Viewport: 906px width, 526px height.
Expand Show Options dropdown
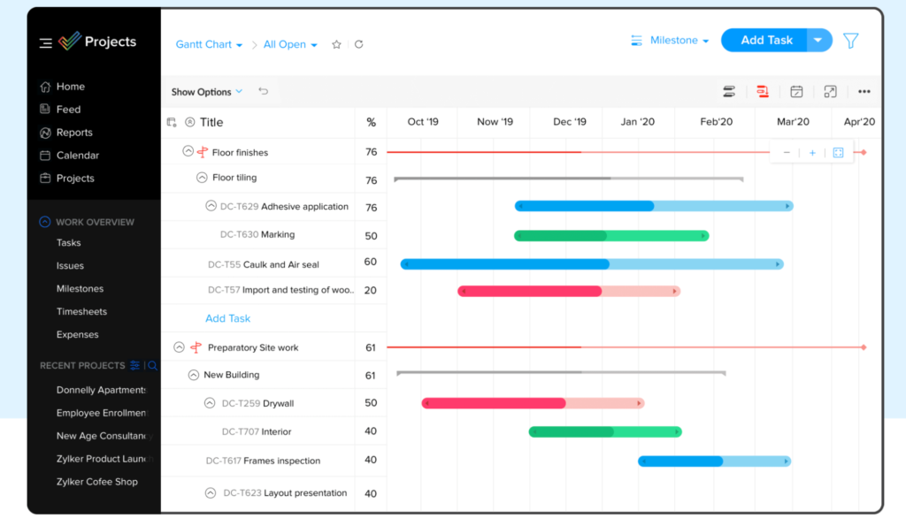point(207,92)
